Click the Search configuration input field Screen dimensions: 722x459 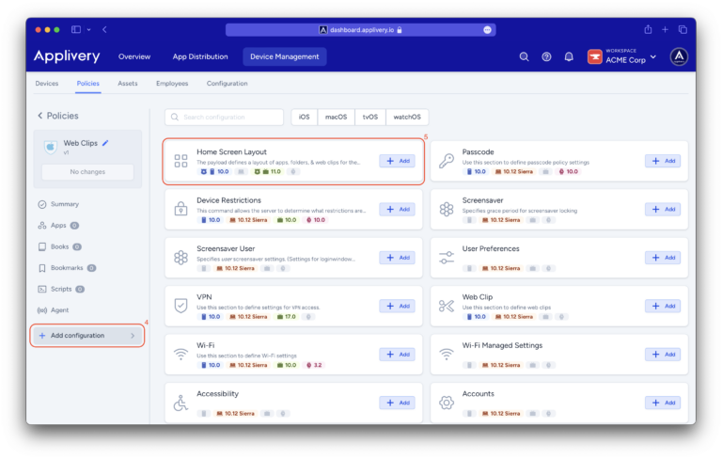click(x=225, y=118)
